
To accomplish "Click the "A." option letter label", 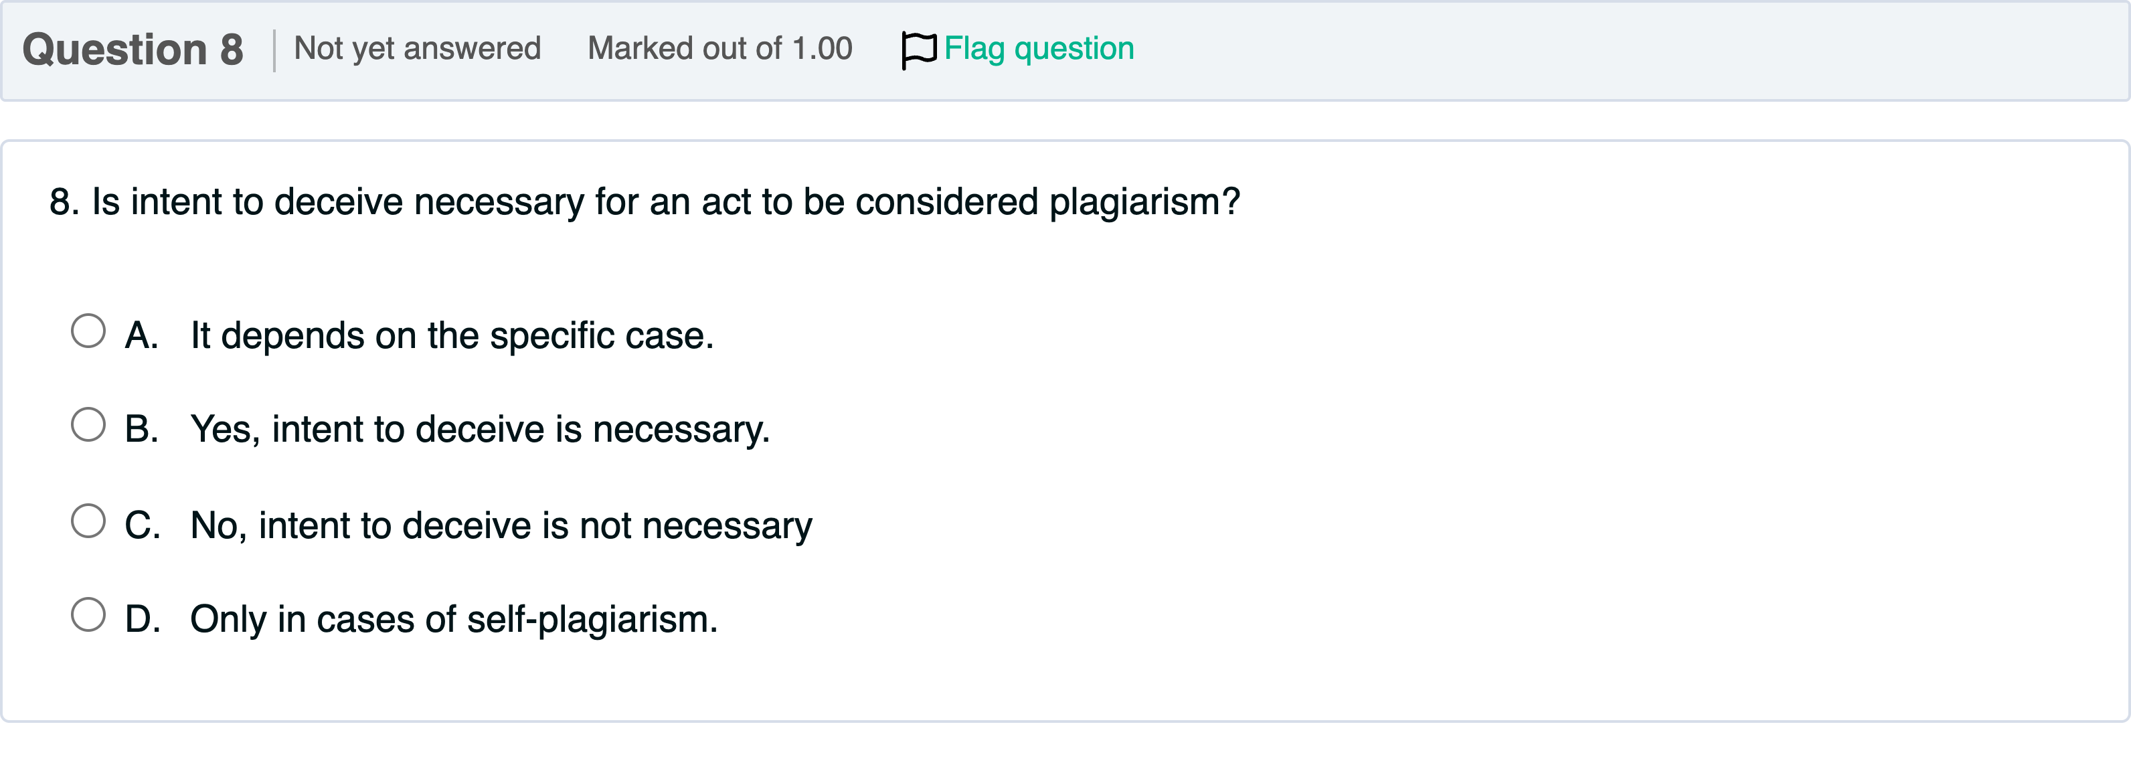I will coord(141,336).
